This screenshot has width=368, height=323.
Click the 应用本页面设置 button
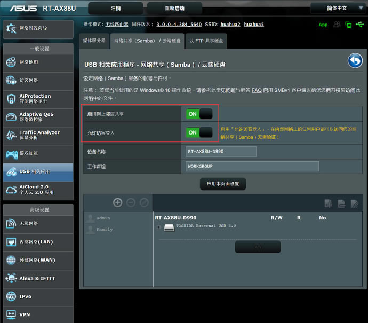tap(223, 184)
